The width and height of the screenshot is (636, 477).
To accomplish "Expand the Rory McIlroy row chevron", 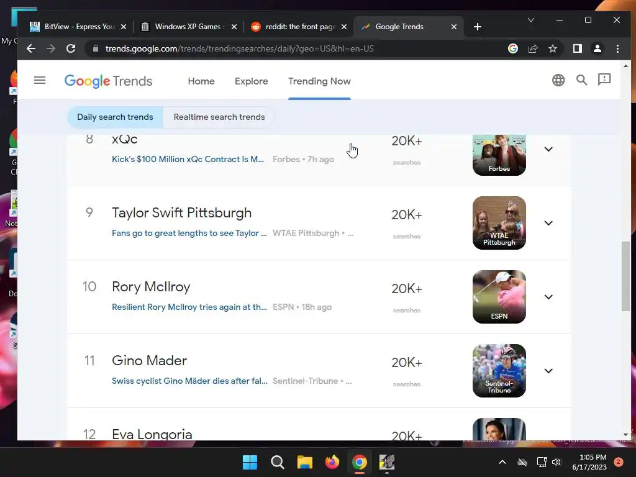I will tap(548, 297).
